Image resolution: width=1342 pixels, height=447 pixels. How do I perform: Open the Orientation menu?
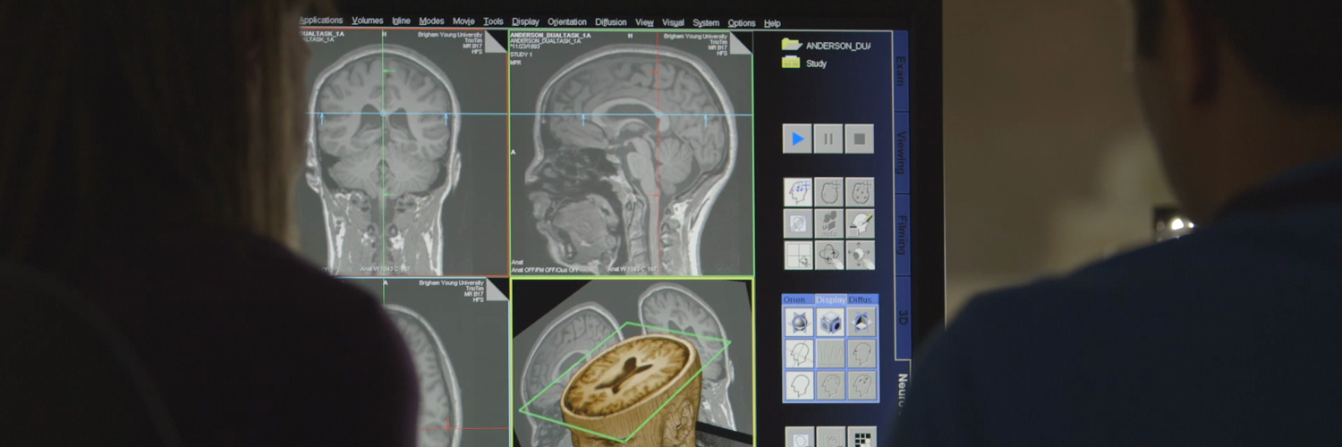click(567, 22)
